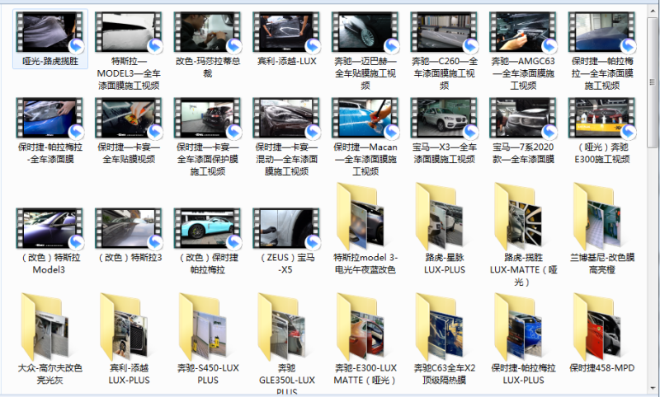This screenshot has width=660, height=397.
Task: Select the 改色-玛莎拉蒂总裁 video icon
Action: (208, 32)
